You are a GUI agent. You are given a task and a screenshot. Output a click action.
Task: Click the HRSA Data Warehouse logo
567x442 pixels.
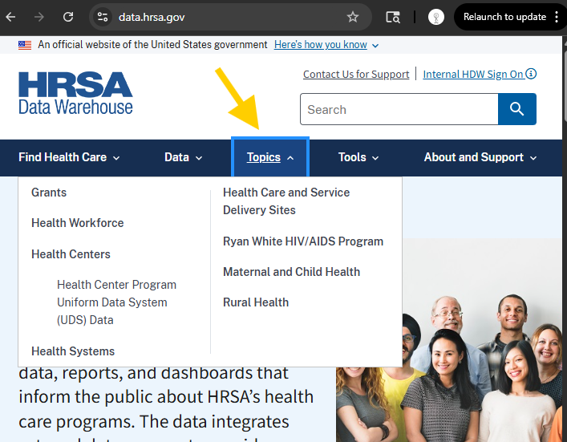click(75, 93)
